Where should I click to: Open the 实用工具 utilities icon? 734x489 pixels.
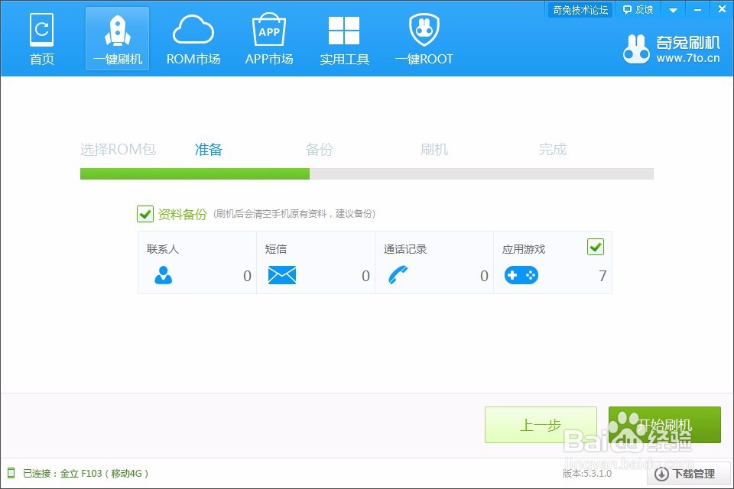(x=344, y=29)
